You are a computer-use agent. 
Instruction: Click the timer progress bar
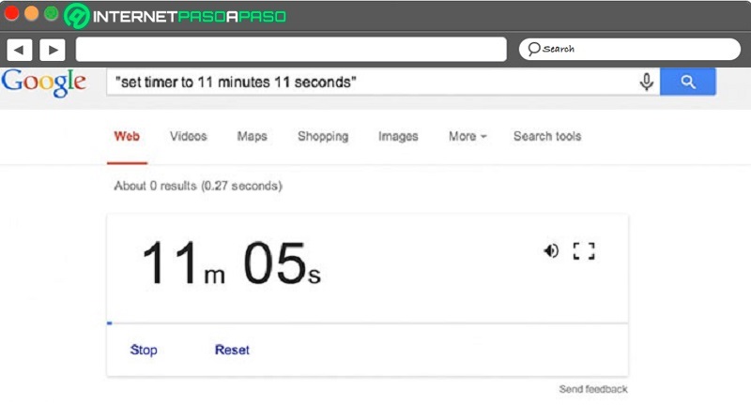367,323
